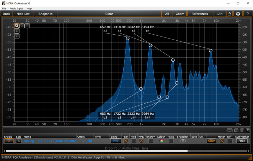Open the Audio Input menu
The height and width of the screenshot is (161, 253).
point(16,9)
